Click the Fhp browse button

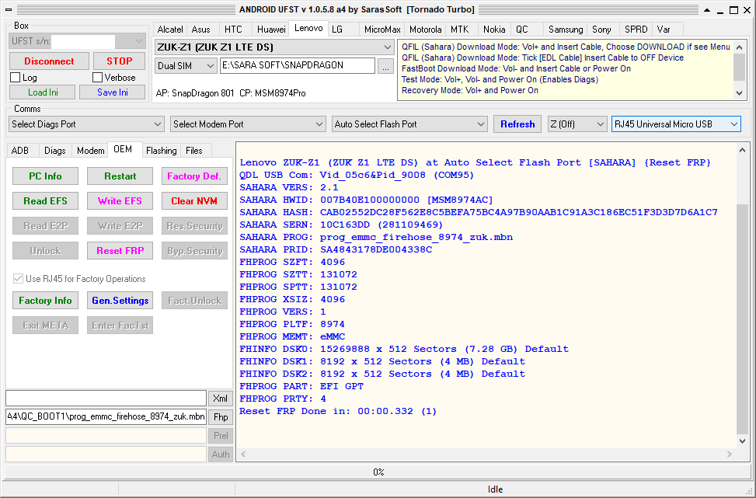(x=221, y=417)
